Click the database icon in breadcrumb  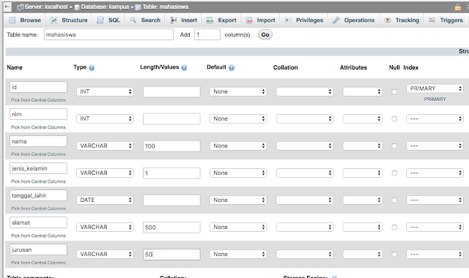point(77,7)
